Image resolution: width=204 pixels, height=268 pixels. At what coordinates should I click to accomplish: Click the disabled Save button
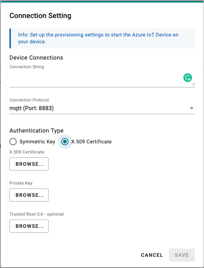click(x=182, y=255)
